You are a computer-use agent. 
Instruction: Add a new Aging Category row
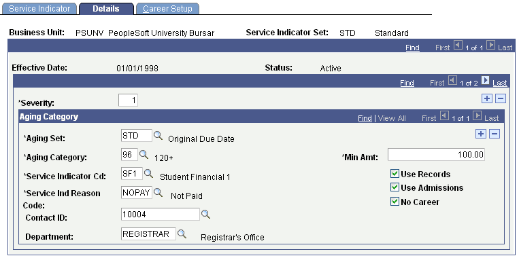coord(481,134)
